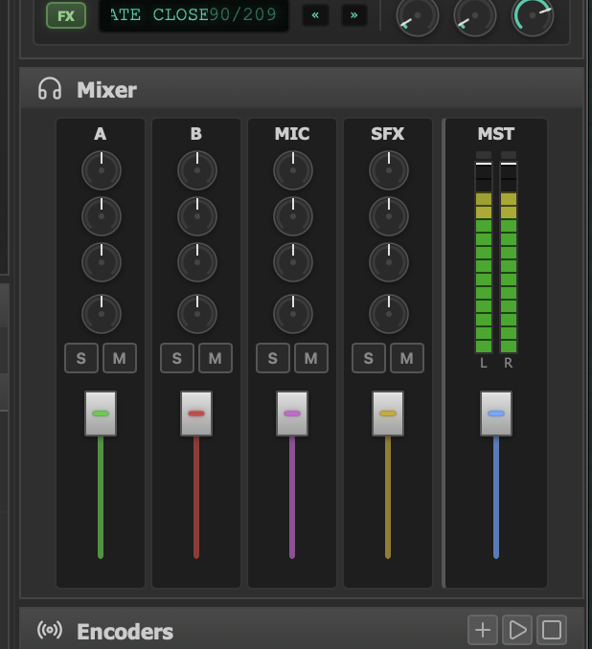The width and height of the screenshot is (592, 649).
Task: Mute channel A
Action: 120,358
